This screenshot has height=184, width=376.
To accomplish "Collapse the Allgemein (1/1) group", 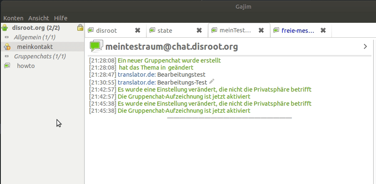I will 7,37.
